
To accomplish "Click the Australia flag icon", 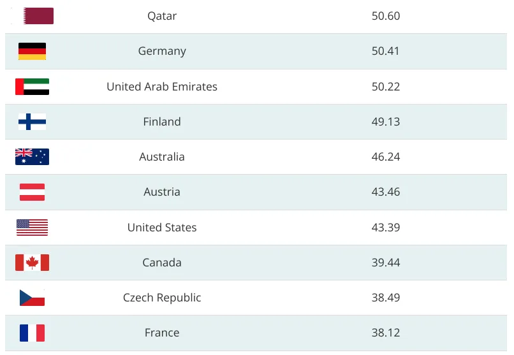I will click(x=32, y=157).
